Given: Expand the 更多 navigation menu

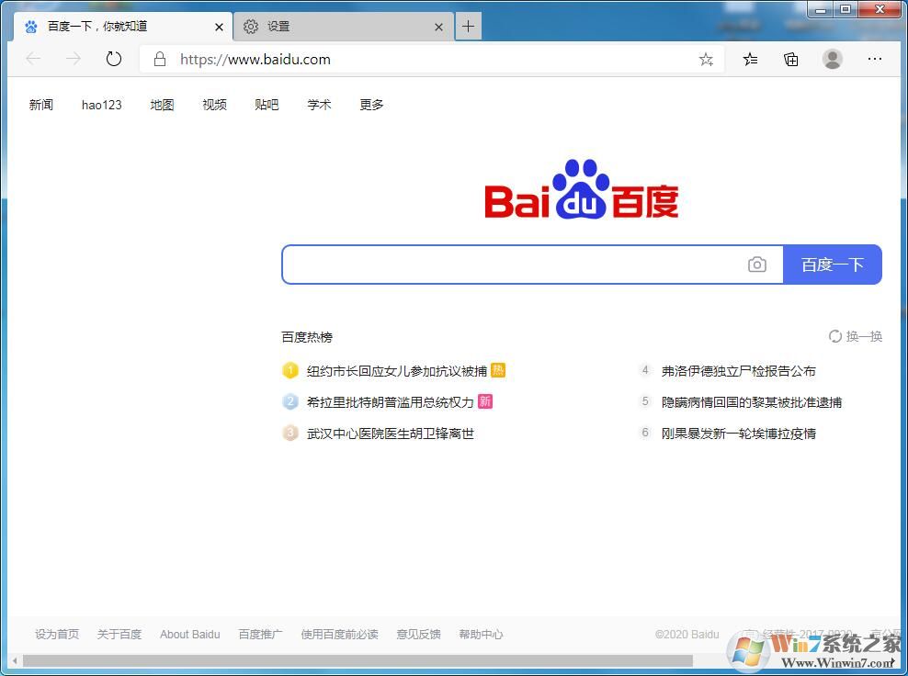Looking at the screenshot, I should coord(371,105).
